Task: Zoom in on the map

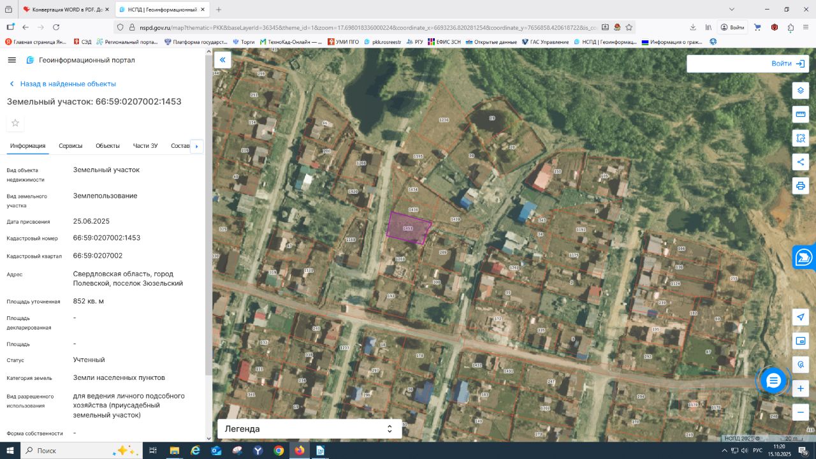Action: [x=801, y=388]
